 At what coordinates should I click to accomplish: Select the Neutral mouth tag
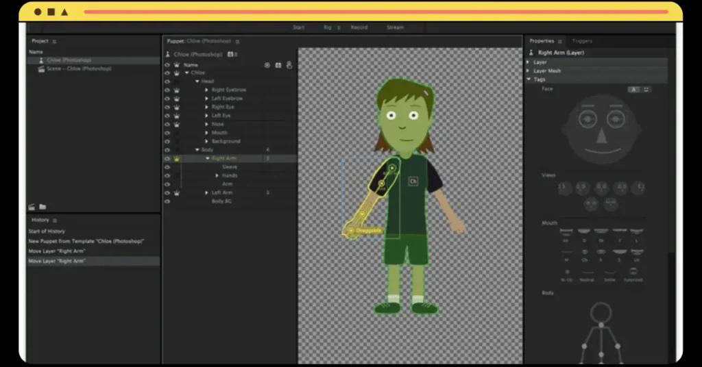pos(587,275)
